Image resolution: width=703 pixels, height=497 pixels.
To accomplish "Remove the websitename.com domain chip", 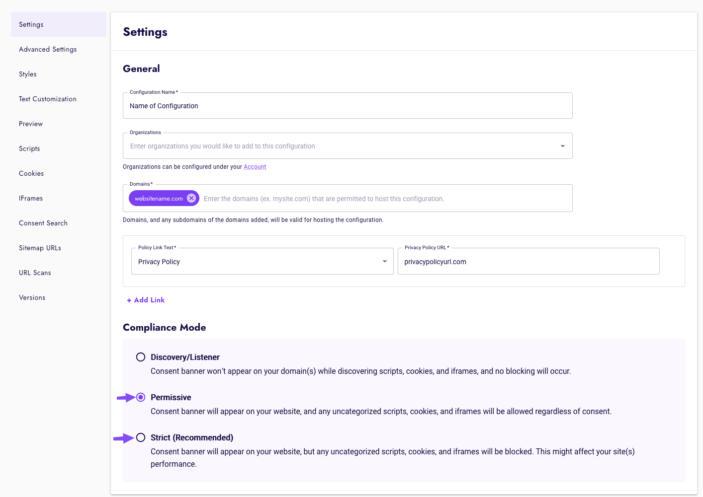I will [x=191, y=198].
